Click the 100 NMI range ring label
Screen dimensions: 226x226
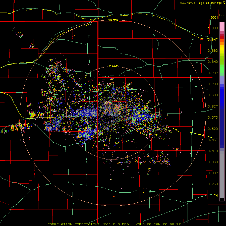pyautogui.click(x=113, y=20)
